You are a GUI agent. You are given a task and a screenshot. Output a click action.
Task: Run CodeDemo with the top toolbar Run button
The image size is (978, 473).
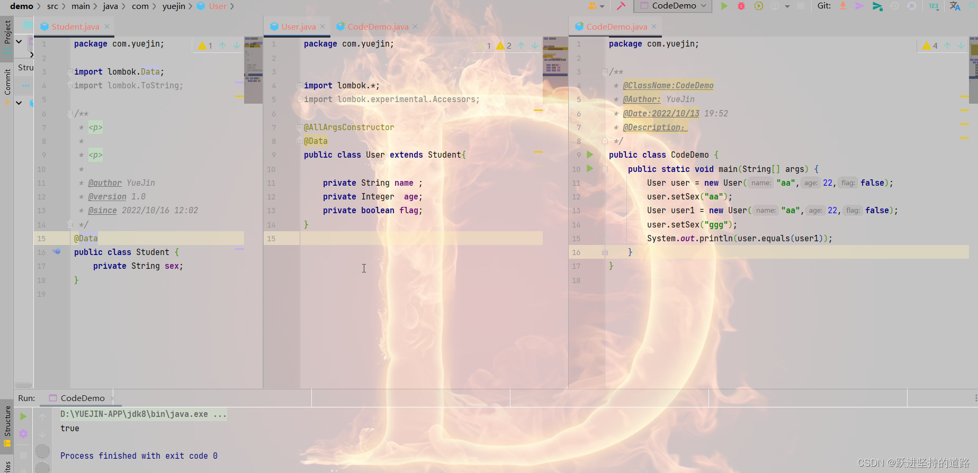(724, 6)
